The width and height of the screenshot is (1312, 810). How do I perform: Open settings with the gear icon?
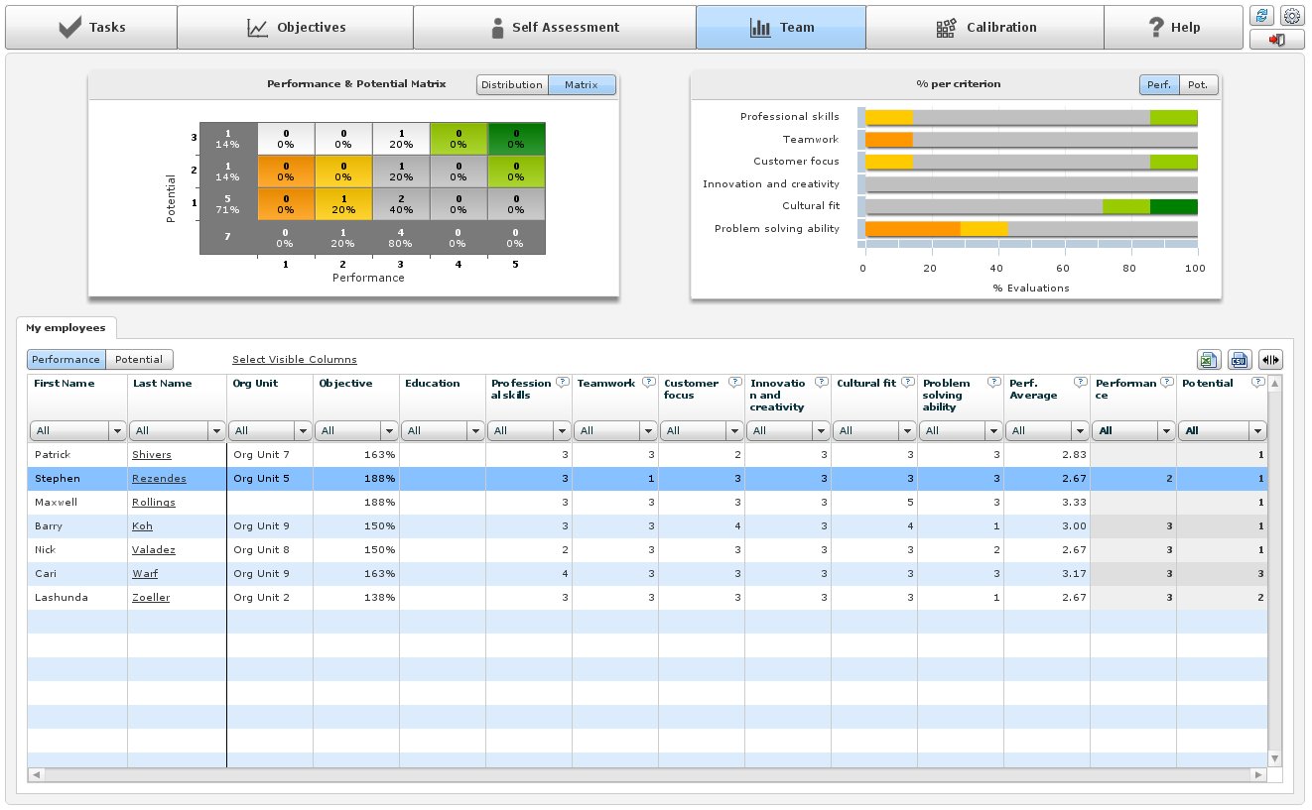coord(1291,16)
